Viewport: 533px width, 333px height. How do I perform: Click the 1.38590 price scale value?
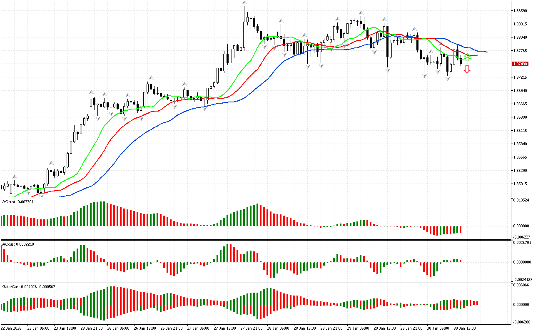point(521,11)
